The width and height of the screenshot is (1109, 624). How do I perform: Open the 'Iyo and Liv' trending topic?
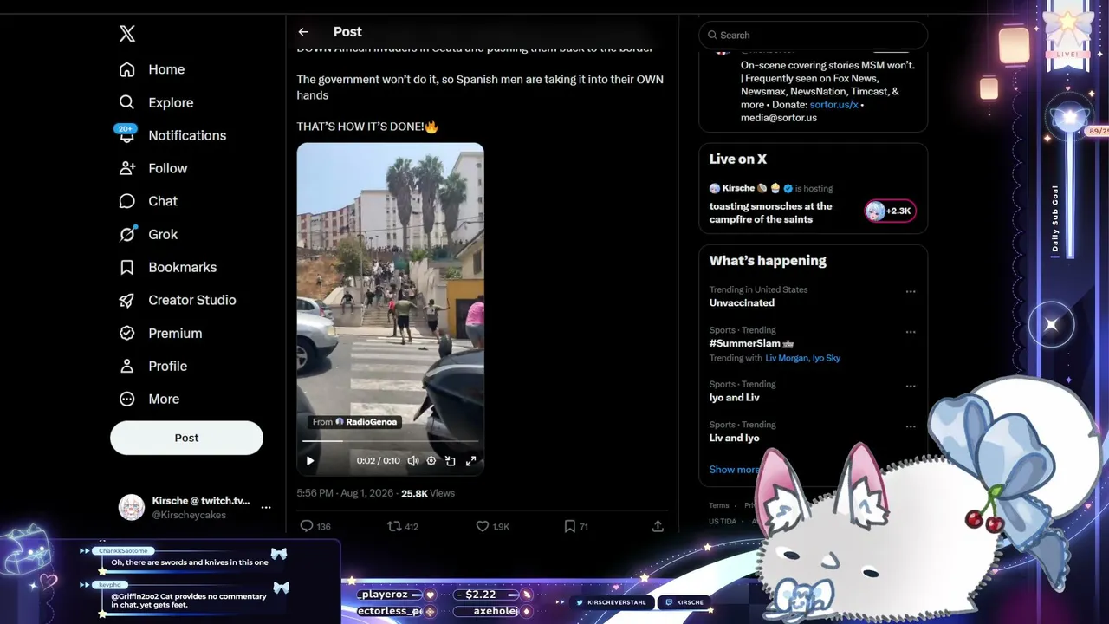[735, 398]
